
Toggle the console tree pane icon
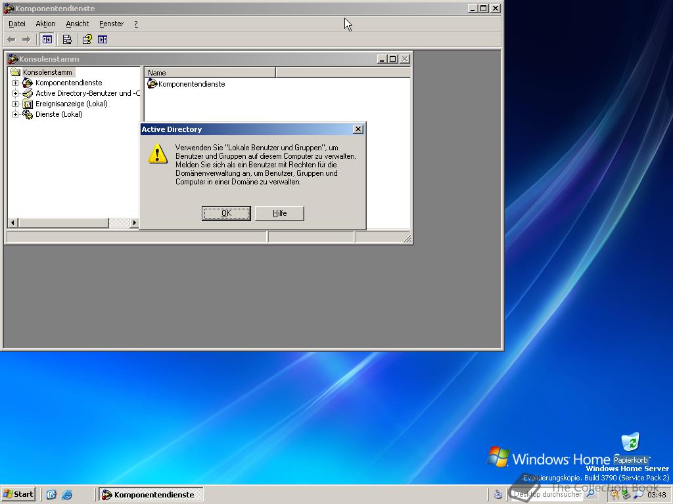pyautogui.click(x=47, y=39)
